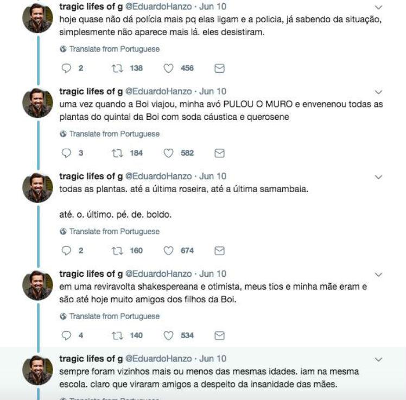
Task: Expand the chevron menu on the 'reviravolta shakespeareana' tweet
Action: [x=379, y=275]
